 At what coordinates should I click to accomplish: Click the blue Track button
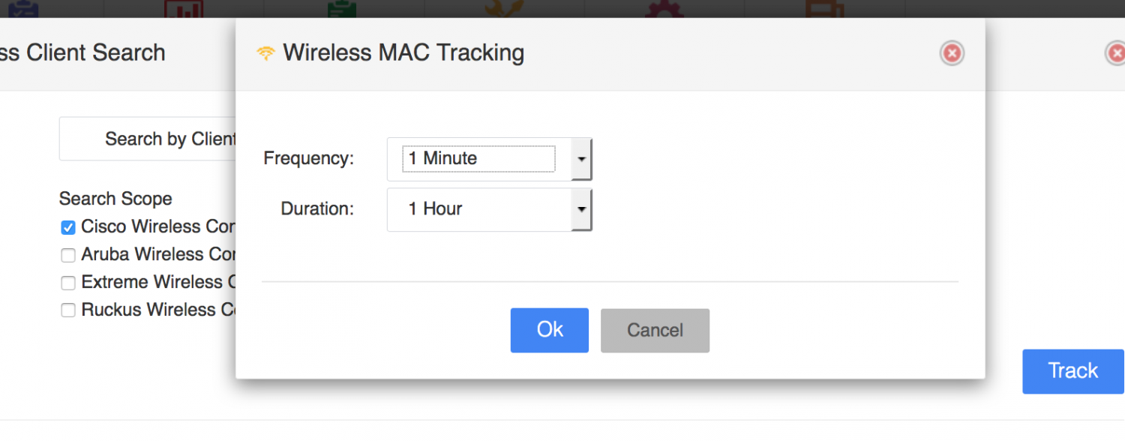pos(1072,370)
